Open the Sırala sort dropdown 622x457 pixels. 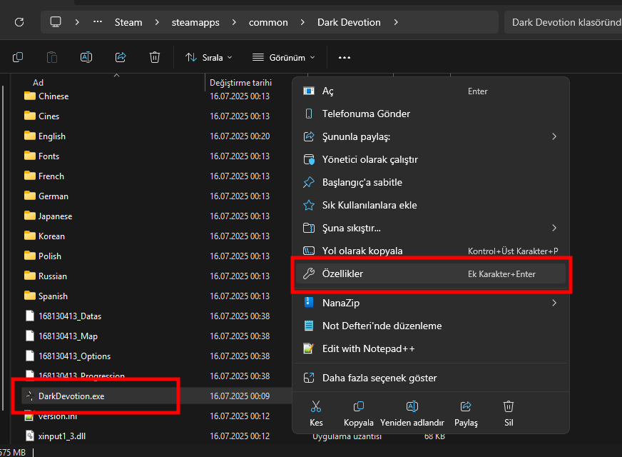[209, 58]
